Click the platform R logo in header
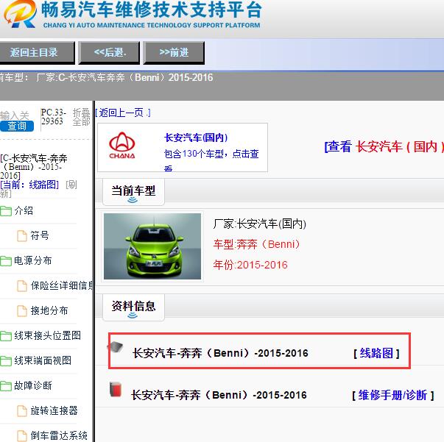The width and height of the screenshot is (444, 442). [x=20, y=14]
